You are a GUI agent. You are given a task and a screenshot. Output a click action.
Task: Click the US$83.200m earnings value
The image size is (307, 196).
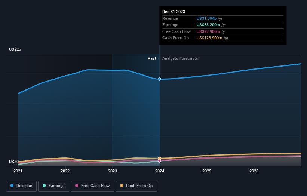pos(208,25)
